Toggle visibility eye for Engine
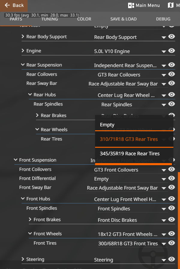This screenshot has width=180, height=269. [171, 51]
